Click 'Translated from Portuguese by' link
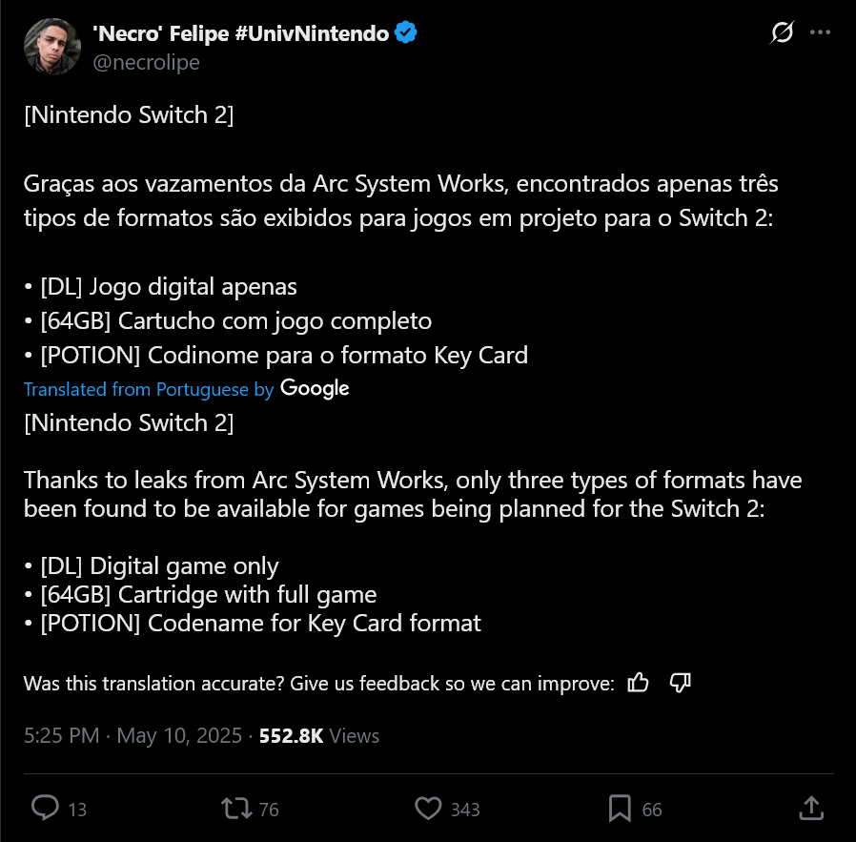 click(149, 389)
